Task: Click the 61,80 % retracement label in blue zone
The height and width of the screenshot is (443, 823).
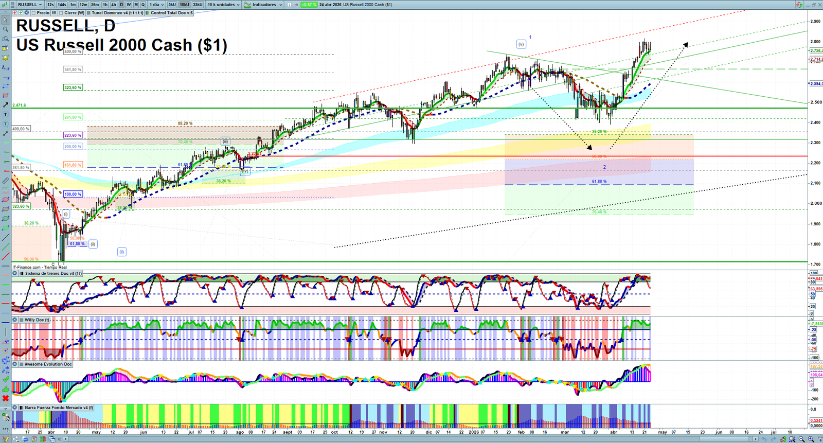Action: 599,182
